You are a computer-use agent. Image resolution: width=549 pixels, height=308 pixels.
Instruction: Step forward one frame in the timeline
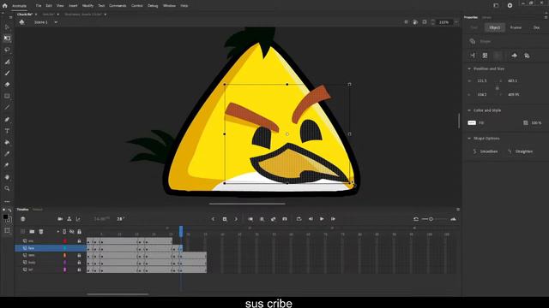click(333, 219)
